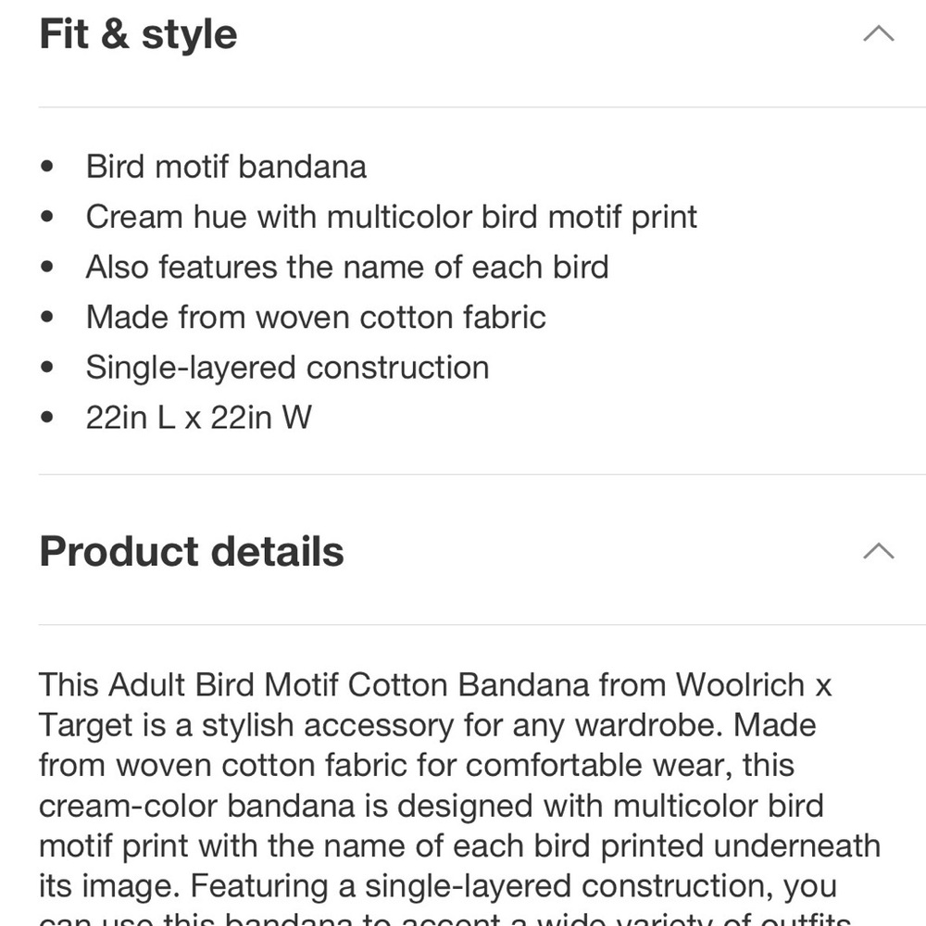Image resolution: width=926 pixels, height=926 pixels.
Task: Click the Cream hue multicolor print bullet
Action: pos(391,217)
